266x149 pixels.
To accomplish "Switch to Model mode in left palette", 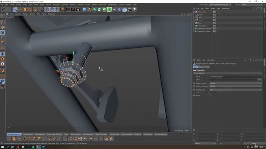I will click(x=2, y=22).
